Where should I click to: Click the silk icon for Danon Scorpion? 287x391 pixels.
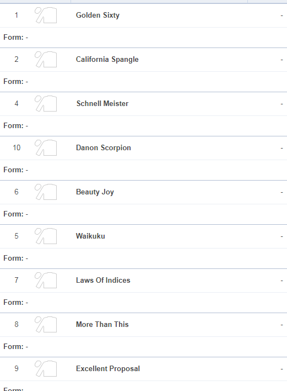click(x=46, y=147)
